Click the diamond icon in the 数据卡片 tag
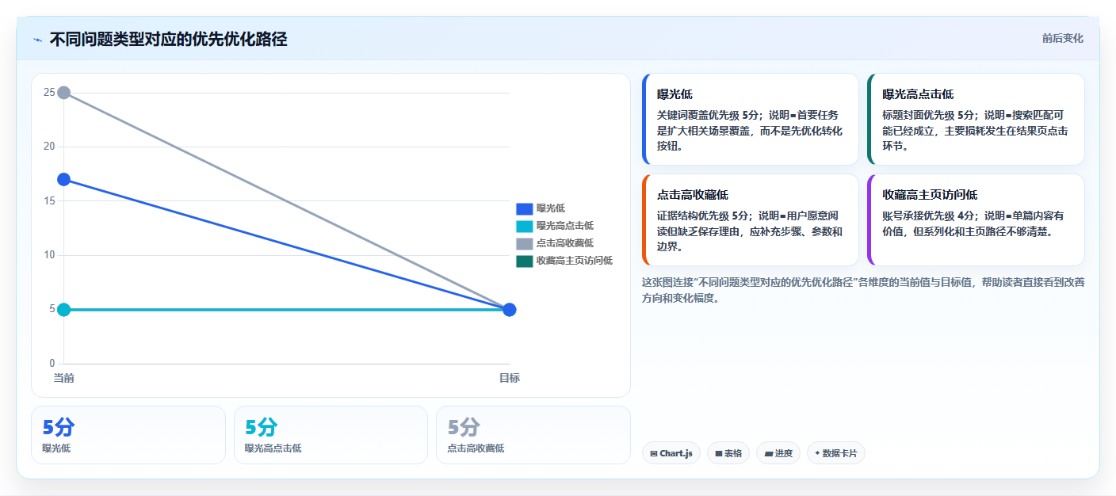Screen dimensions: 1116x496 817,453
